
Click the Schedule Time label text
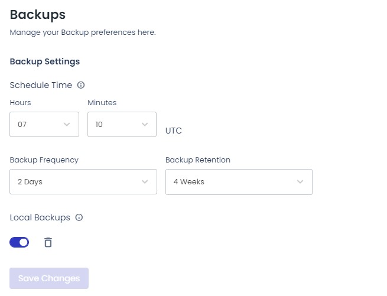coord(41,85)
